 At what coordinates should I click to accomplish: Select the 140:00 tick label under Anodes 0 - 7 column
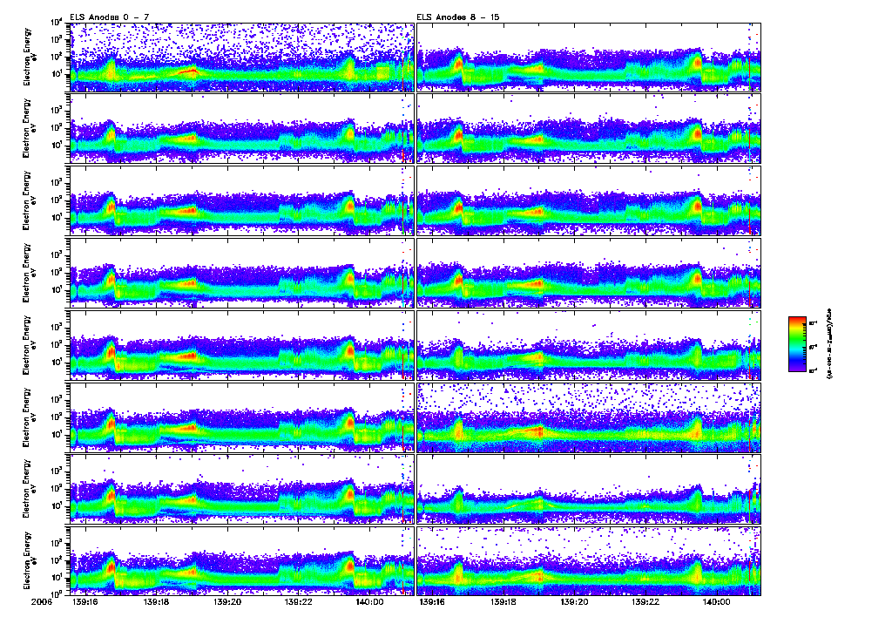368,601
